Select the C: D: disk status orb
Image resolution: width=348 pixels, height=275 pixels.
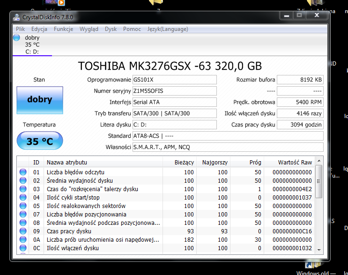click(17, 37)
